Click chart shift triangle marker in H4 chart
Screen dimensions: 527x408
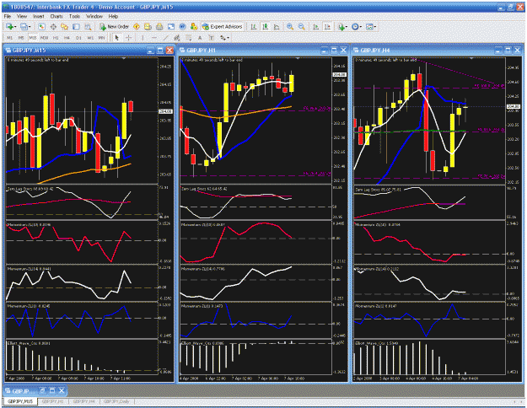[x=471, y=59]
